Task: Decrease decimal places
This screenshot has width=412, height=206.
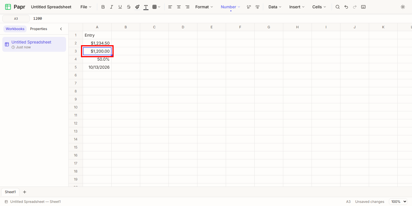Action: (249, 7)
